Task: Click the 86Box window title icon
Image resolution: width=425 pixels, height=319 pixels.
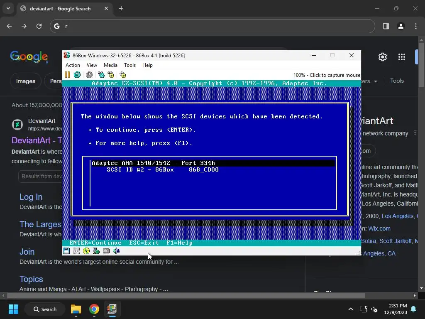Action: tap(67, 55)
